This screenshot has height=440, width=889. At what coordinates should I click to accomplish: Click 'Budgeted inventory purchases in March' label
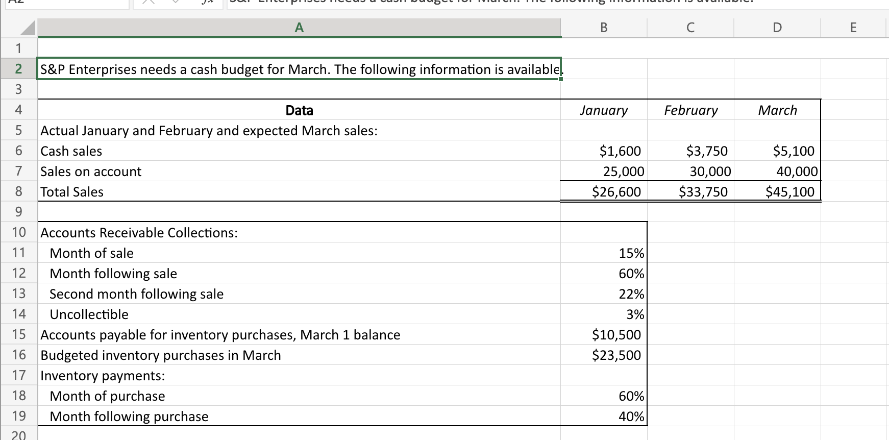(x=161, y=355)
